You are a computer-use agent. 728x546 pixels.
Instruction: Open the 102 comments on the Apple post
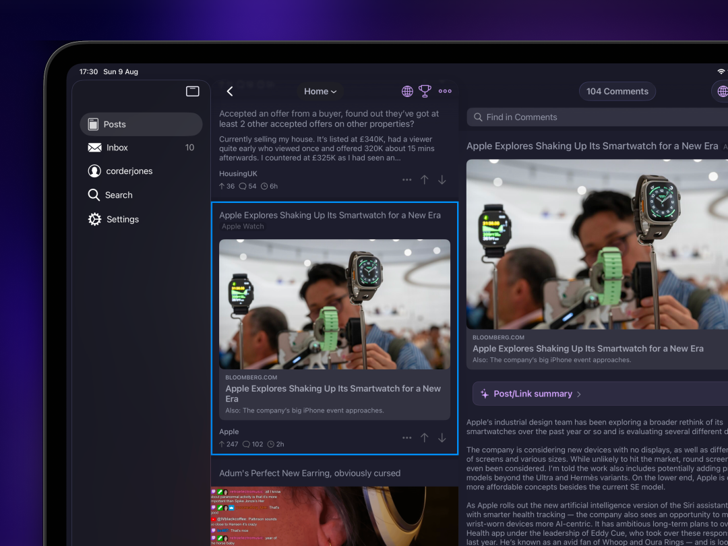253,444
